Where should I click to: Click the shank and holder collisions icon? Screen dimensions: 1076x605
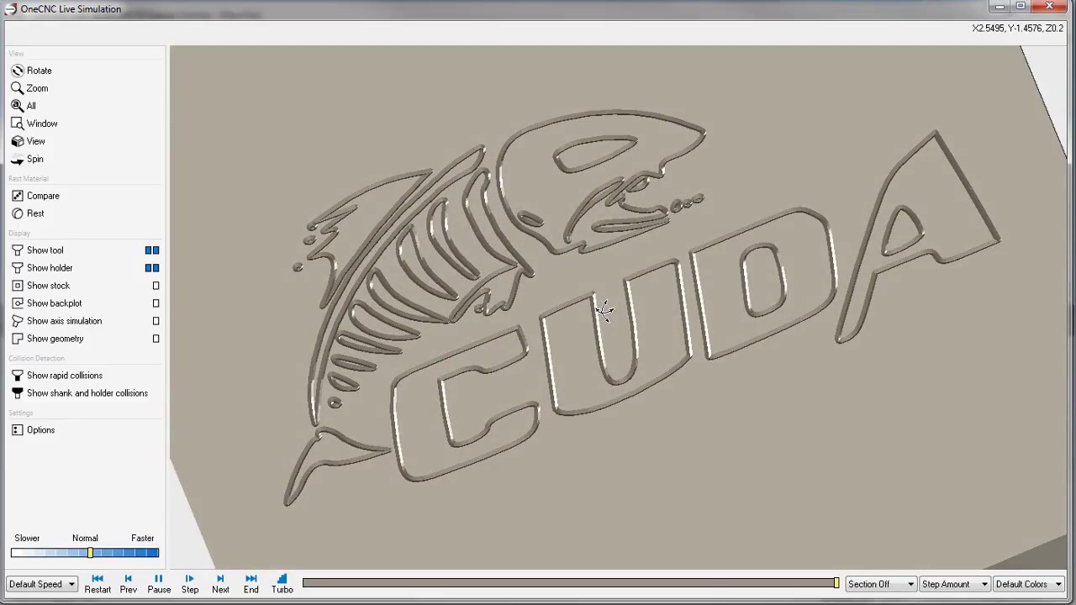pos(17,393)
